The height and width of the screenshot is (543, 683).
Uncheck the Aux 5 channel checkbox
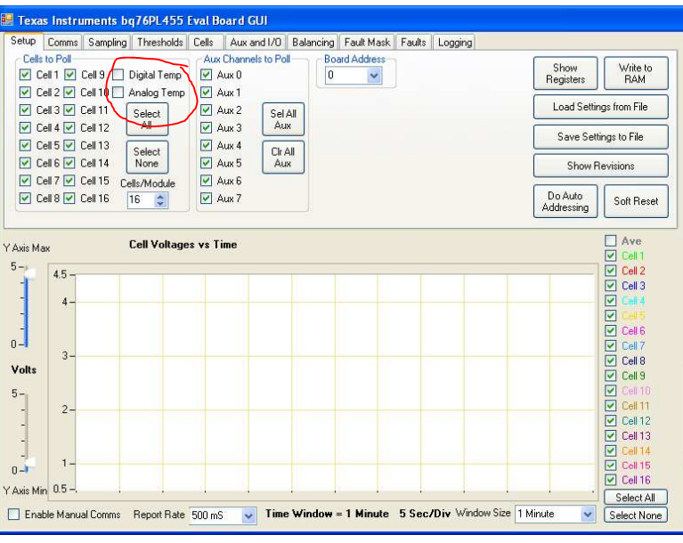pyautogui.click(x=207, y=163)
